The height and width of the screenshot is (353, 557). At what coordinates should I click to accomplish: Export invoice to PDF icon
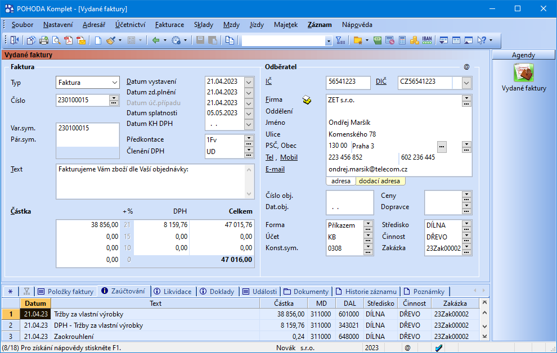tap(68, 40)
